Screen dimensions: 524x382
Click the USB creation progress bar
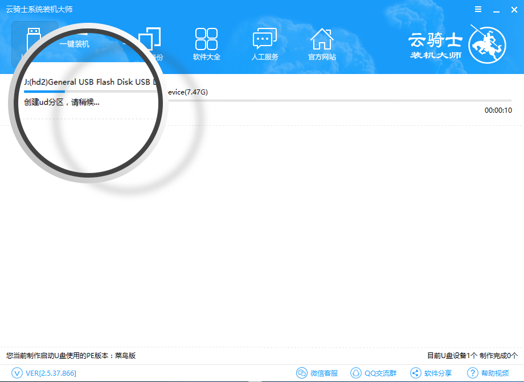(268, 100)
